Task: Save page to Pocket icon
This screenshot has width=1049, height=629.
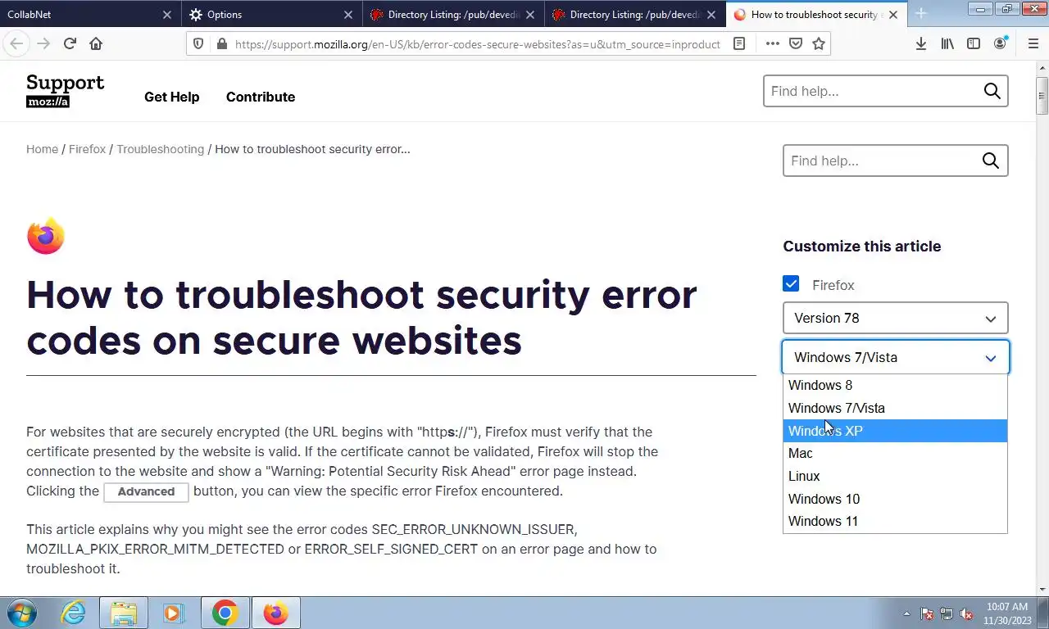Action: [x=795, y=44]
